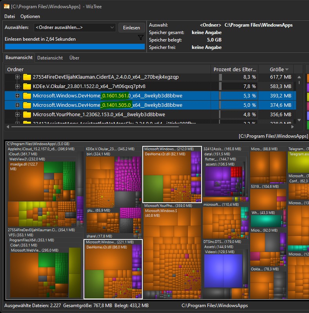
Task: Click pink color legend swatch
Action: [x=308, y=106]
